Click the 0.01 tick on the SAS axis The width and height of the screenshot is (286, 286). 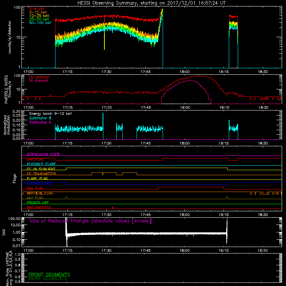(16, 246)
